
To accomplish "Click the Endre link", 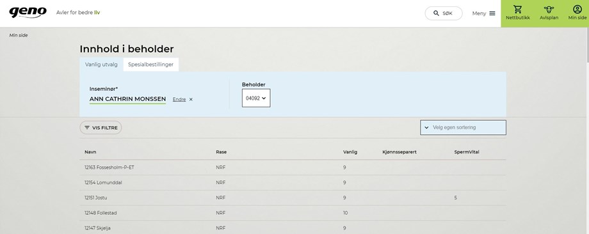I will click(x=179, y=99).
